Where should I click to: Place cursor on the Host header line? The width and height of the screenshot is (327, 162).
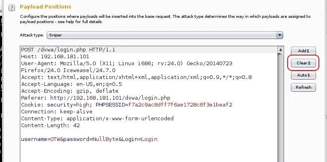55,57
